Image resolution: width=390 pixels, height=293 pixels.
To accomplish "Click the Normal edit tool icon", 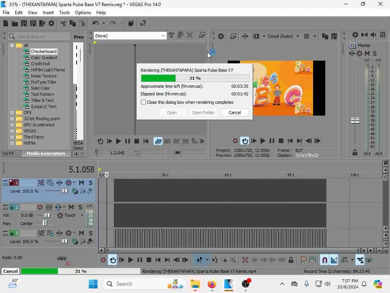I will [200, 260].
